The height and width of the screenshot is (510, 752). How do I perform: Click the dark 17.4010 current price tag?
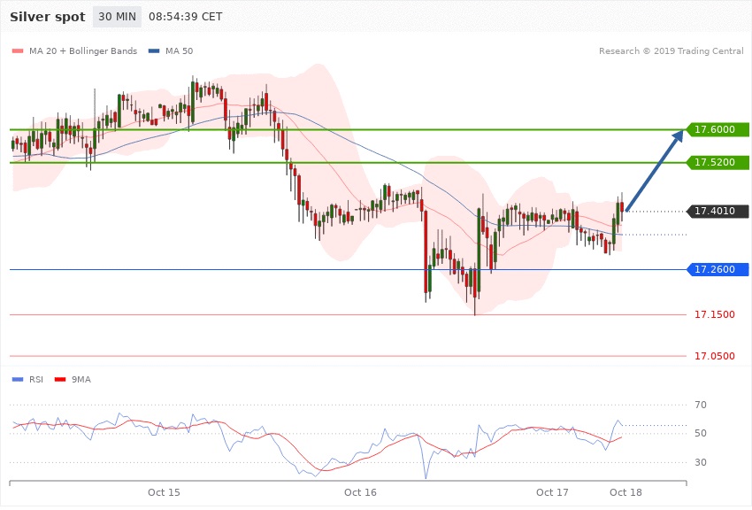(715, 211)
